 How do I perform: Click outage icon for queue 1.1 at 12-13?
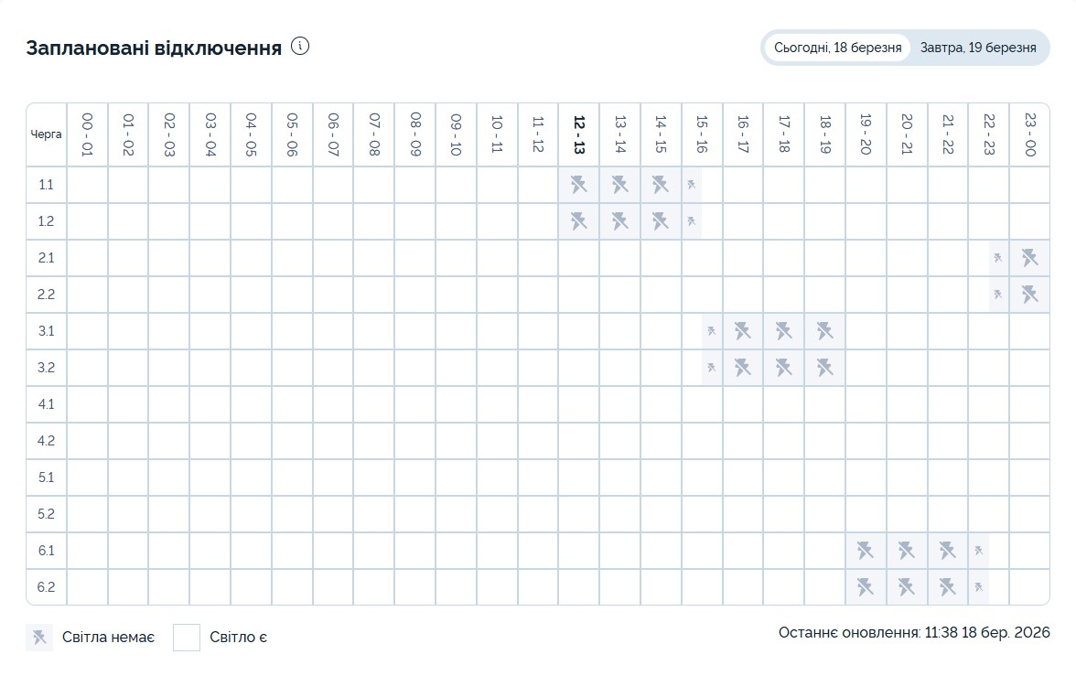(578, 185)
